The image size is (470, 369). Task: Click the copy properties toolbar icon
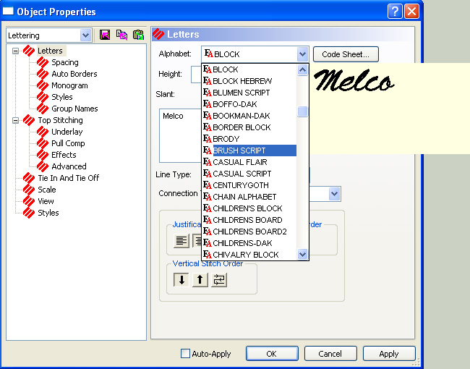[121, 35]
